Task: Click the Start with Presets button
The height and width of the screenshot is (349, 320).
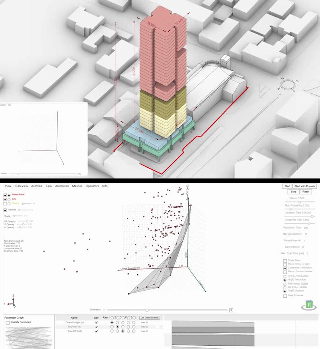Action: [x=304, y=186]
